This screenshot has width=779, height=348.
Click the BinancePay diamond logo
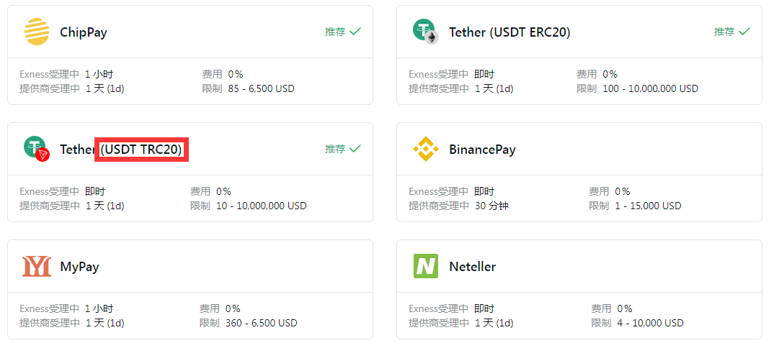tap(426, 150)
